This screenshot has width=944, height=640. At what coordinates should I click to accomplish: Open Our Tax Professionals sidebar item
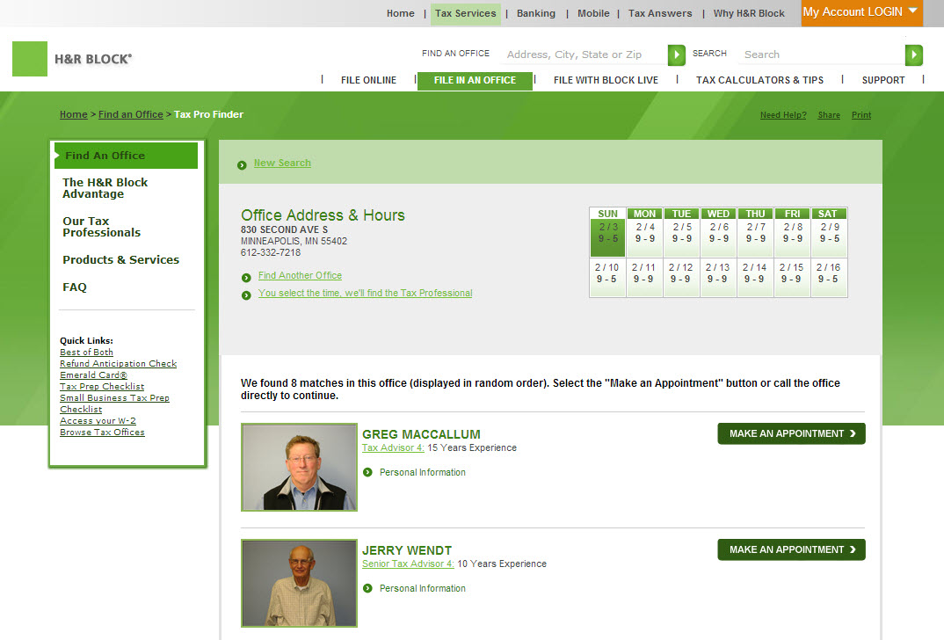pyautogui.click(x=101, y=227)
